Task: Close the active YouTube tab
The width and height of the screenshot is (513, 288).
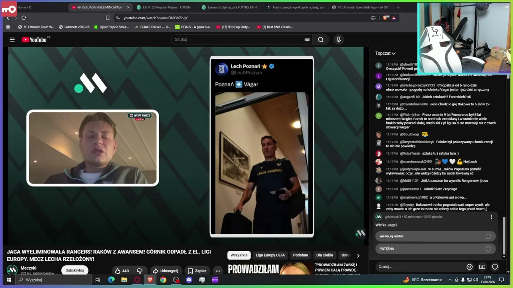Action: coord(128,7)
